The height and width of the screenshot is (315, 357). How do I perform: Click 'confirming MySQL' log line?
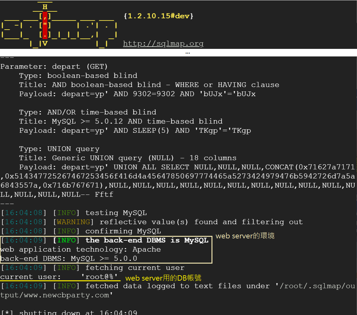click(81, 231)
